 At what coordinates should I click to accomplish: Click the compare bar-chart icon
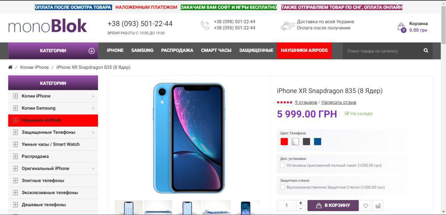tap(378, 206)
